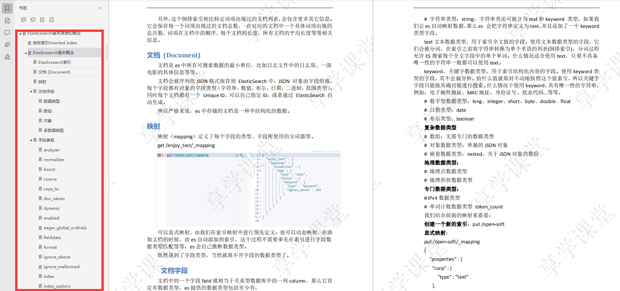Screen dimensions: 620x291
Task: Open the thumbnails panel icon in sidebar
Action: point(7,21)
